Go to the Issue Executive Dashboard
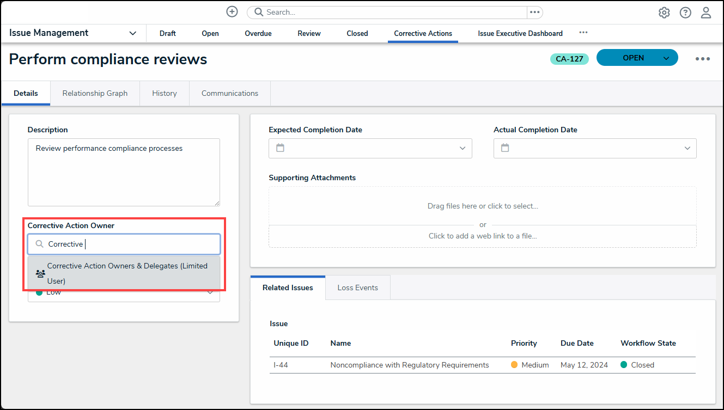Viewport: 724px width, 410px height. pos(520,33)
